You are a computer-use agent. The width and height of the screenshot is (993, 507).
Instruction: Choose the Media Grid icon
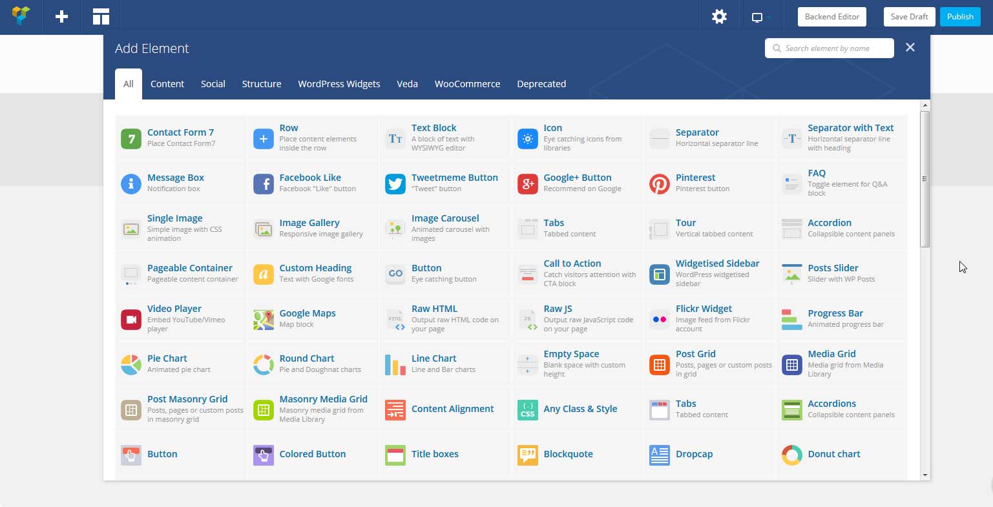(792, 364)
